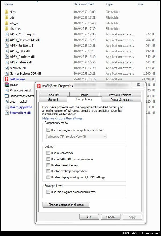
Task: Click the APEX_Particles.dll file icon
Action: (x=7, y=57)
